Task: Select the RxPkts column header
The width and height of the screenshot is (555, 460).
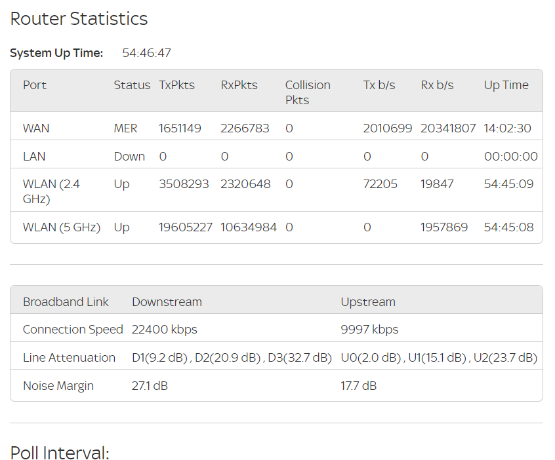Action: 238,85
